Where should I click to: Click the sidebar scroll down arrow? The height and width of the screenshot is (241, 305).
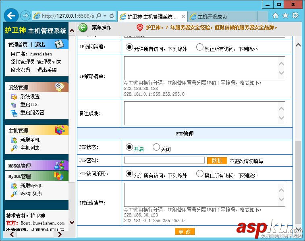(x=72, y=222)
